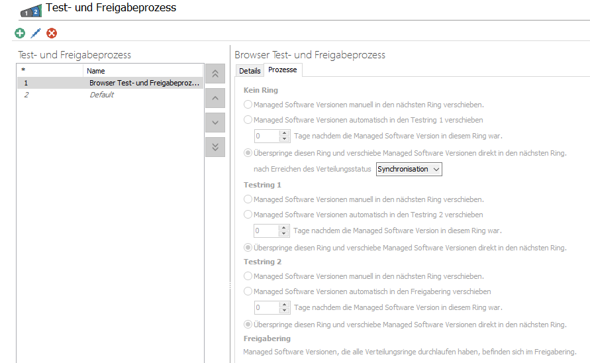The height and width of the screenshot is (363, 590).
Task: Increase days value in Kein Ring spinner
Action: (x=285, y=132)
